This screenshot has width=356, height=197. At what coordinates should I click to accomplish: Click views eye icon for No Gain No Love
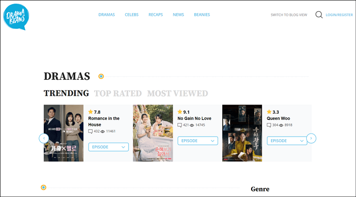click(x=192, y=125)
